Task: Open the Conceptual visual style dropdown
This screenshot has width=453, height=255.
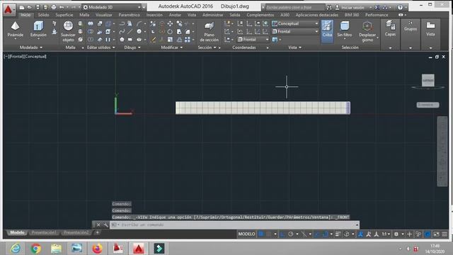Action: 295,23
